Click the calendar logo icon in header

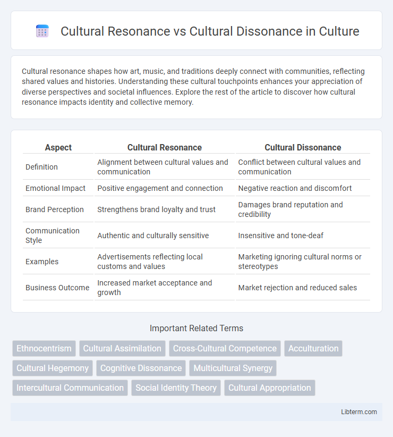(x=42, y=31)
